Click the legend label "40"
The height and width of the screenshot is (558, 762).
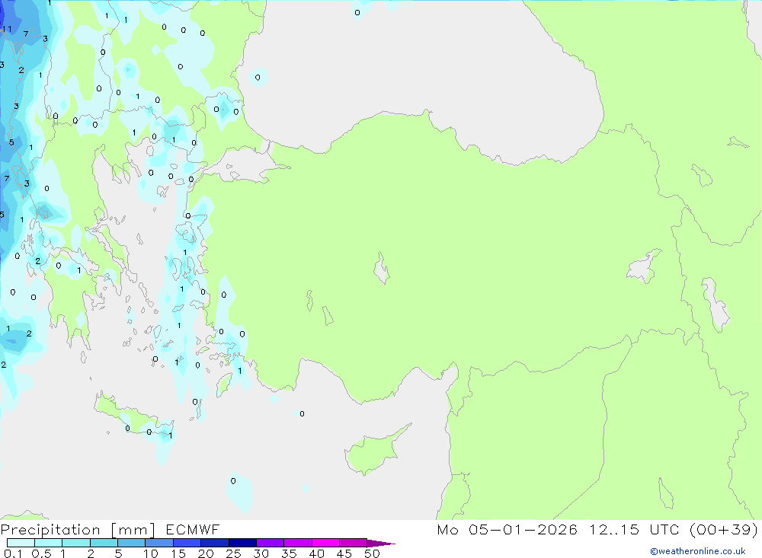coord(316,553)
